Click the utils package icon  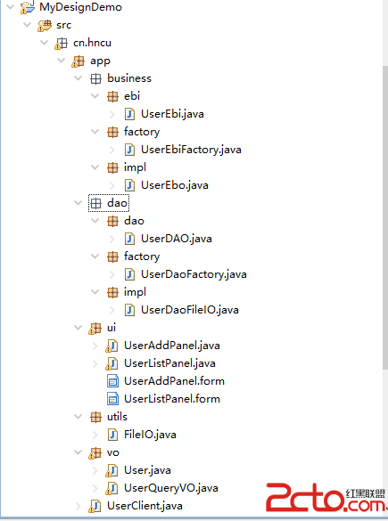coord(95,417)
